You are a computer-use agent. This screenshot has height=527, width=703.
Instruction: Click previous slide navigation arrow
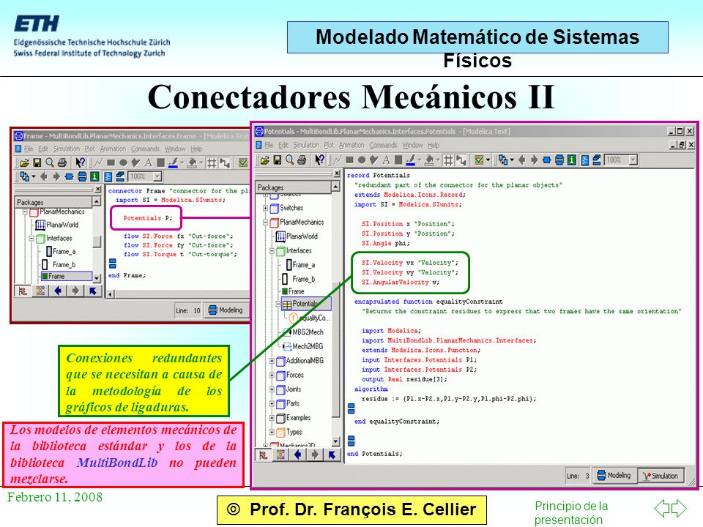point(662,508)
